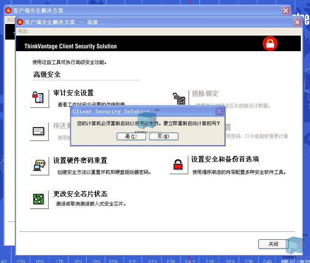Click the 清除锁定 clear lockout icon

click(x=180, y=98)
